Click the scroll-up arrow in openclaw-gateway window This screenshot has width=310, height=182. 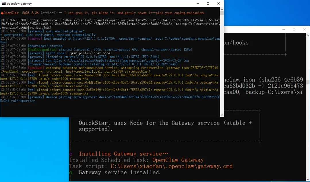(x=222, y=9)
